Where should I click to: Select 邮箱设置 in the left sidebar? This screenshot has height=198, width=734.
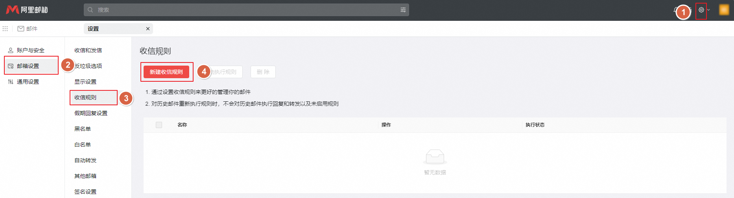coord(28,66)
